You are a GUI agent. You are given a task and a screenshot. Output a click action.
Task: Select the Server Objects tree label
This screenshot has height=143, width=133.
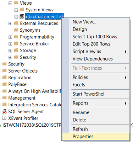tap(23, 71)
